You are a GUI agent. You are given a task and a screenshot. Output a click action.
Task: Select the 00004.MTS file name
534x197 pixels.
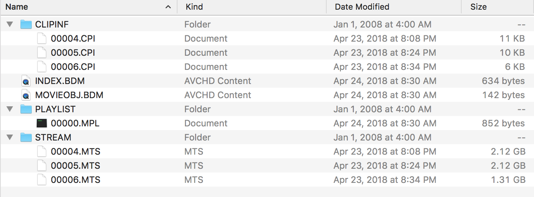pos(76,152)
